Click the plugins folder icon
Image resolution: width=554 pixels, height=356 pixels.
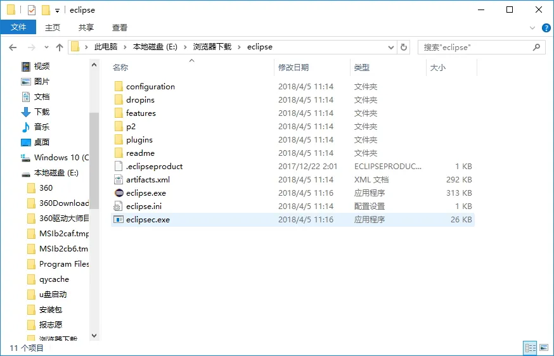tap(119, 140)
